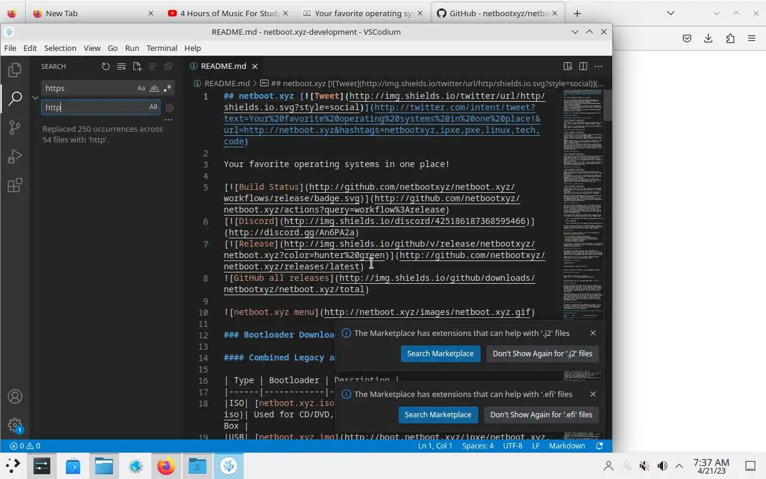Click Search Marketplace for .efi files

pyautogui.click(x=438, y=414)
